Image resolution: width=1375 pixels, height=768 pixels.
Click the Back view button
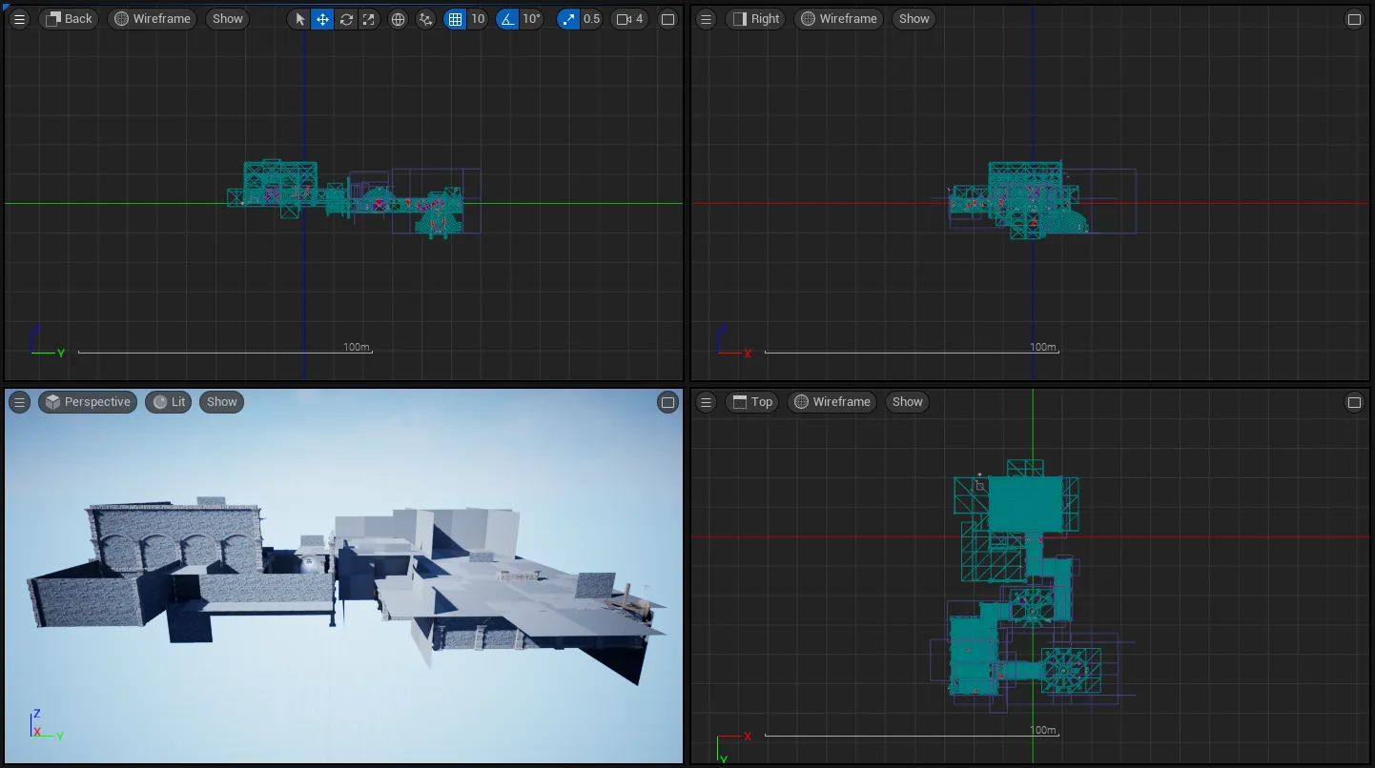[69, 18]
